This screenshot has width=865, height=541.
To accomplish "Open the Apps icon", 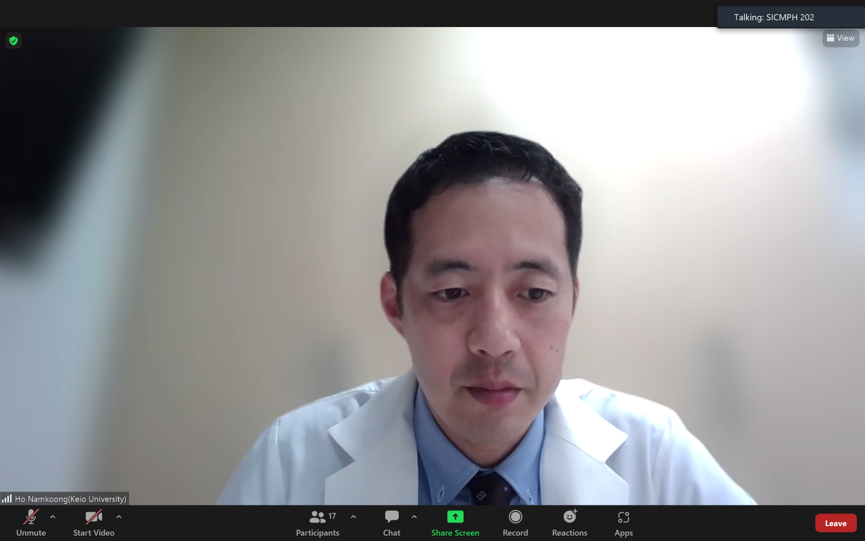I will (x=624, y=517).
